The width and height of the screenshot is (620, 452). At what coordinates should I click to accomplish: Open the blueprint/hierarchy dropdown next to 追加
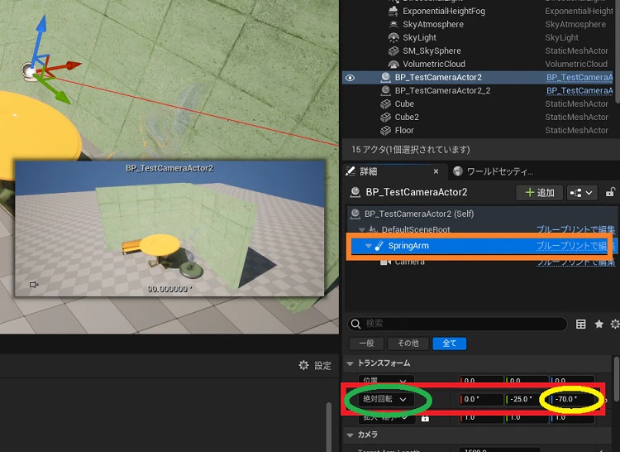click(x=582, y=193)
